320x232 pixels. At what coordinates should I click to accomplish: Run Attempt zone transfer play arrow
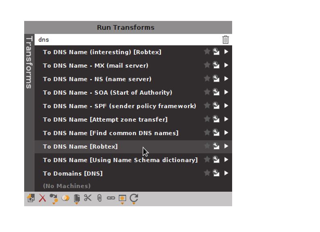[x=226, y=119]
